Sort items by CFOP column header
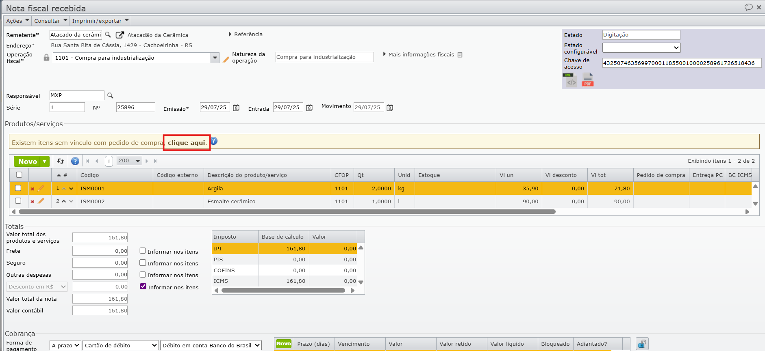Screen dimensions: 765x351 342,175
